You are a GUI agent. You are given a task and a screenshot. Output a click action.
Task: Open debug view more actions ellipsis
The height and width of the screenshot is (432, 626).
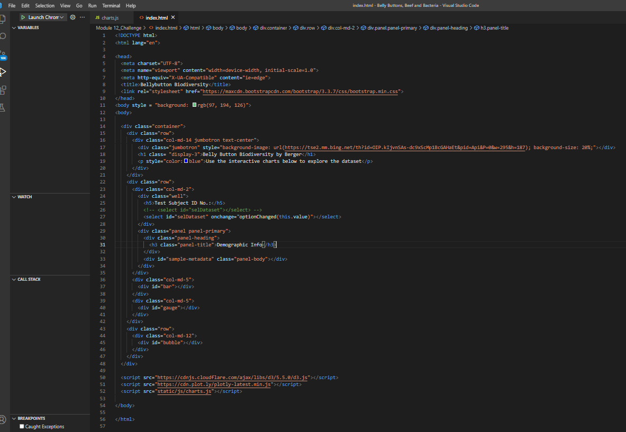[82, 17]
